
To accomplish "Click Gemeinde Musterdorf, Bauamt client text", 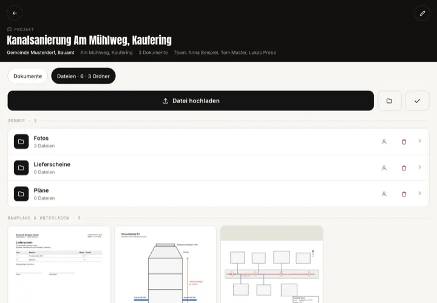I will click(41, 52).
